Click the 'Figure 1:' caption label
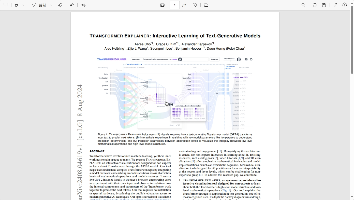Image resolution: width=354 pixels, height=200 pixels. point(103,134)
